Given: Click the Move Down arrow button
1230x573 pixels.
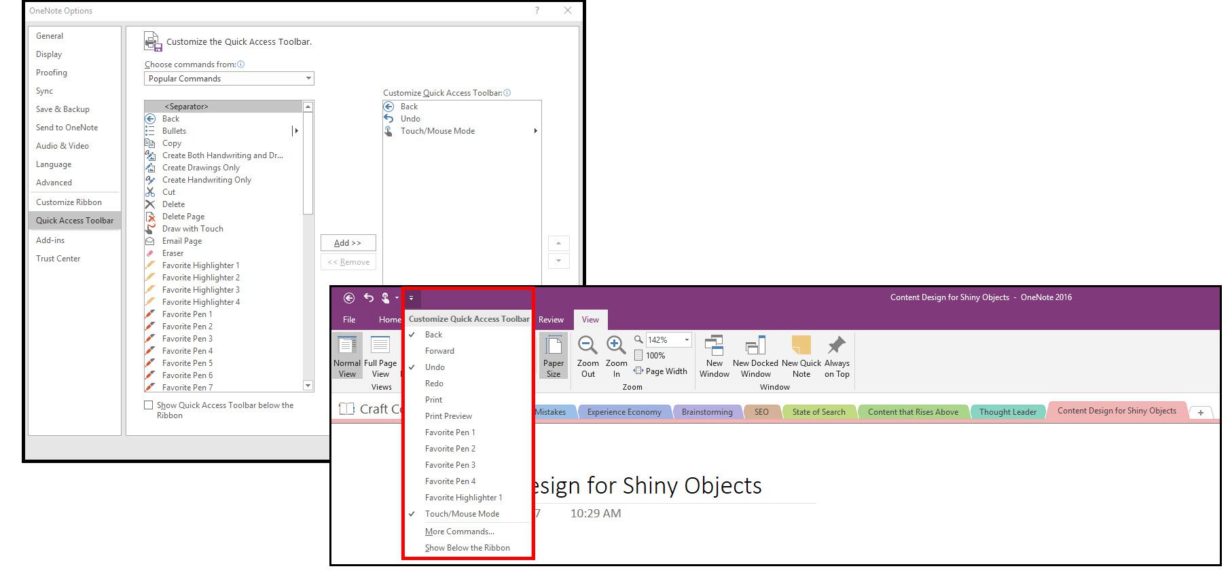Looking at the screenshot, I should coord(558,261).
